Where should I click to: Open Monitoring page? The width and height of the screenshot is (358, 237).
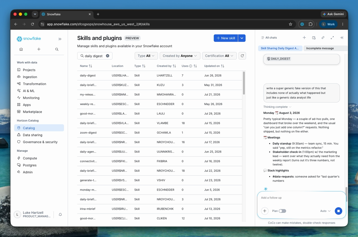pos(39,98)
